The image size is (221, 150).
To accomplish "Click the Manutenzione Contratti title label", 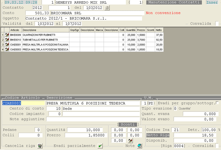I will click(x=174, y=3).
